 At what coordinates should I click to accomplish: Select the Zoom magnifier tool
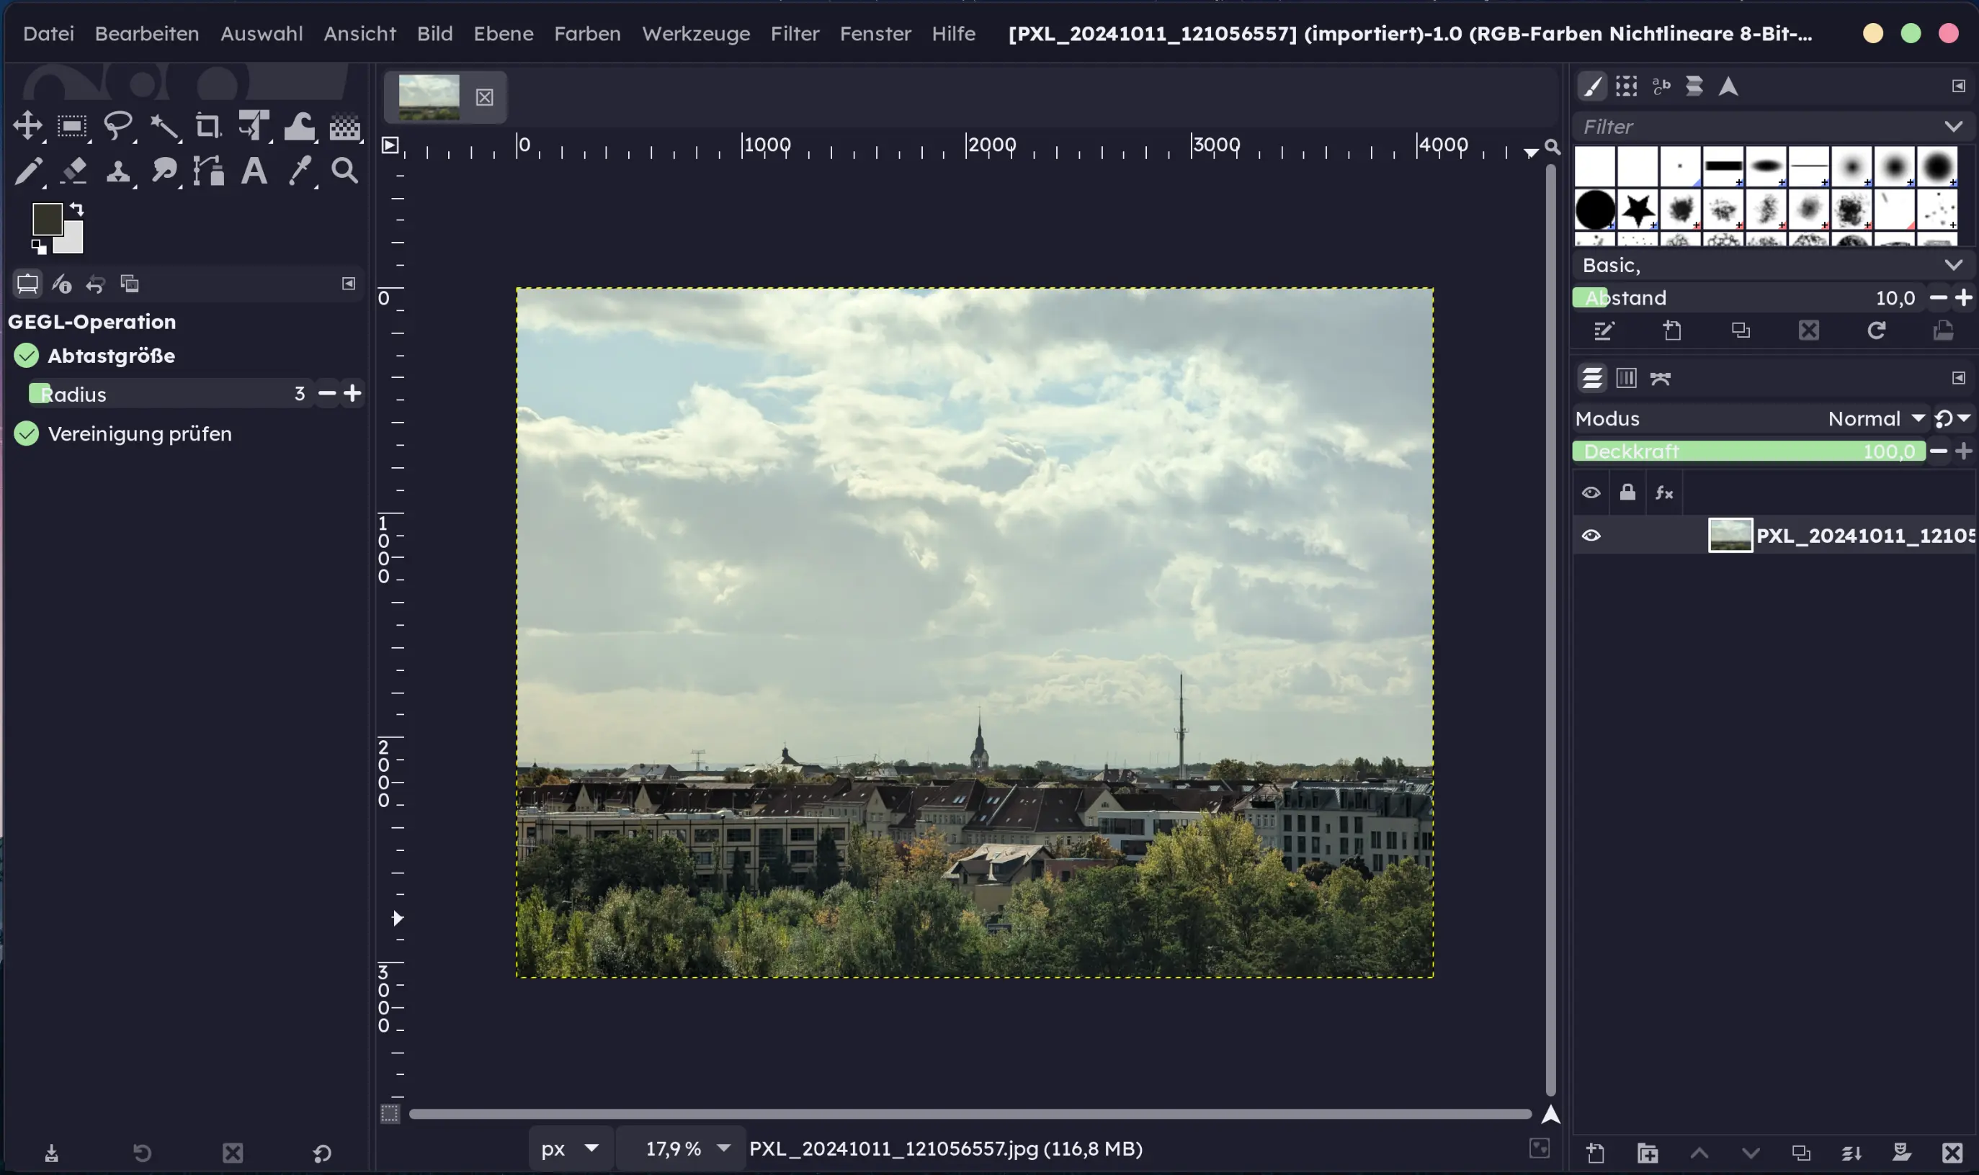[x=344, y=171]
